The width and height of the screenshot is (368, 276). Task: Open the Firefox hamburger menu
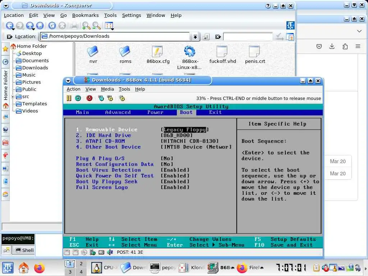point(358,46)
